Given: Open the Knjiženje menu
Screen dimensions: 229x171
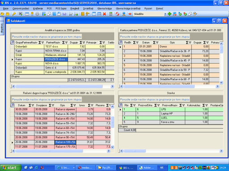Looking at the screenshot, I should coord(38,8).
